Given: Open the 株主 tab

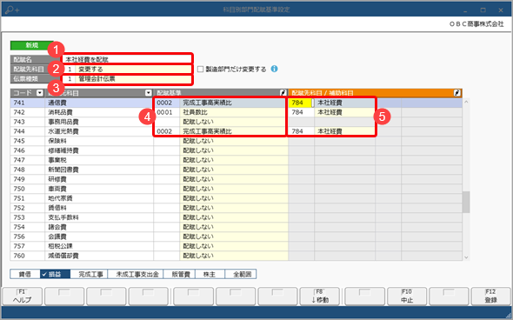Looking at the screenshot, I should tap(210, 274).
